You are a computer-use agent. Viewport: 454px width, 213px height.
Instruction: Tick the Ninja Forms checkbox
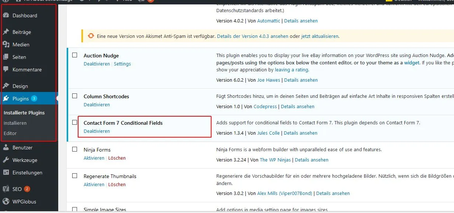click(75, 149)
